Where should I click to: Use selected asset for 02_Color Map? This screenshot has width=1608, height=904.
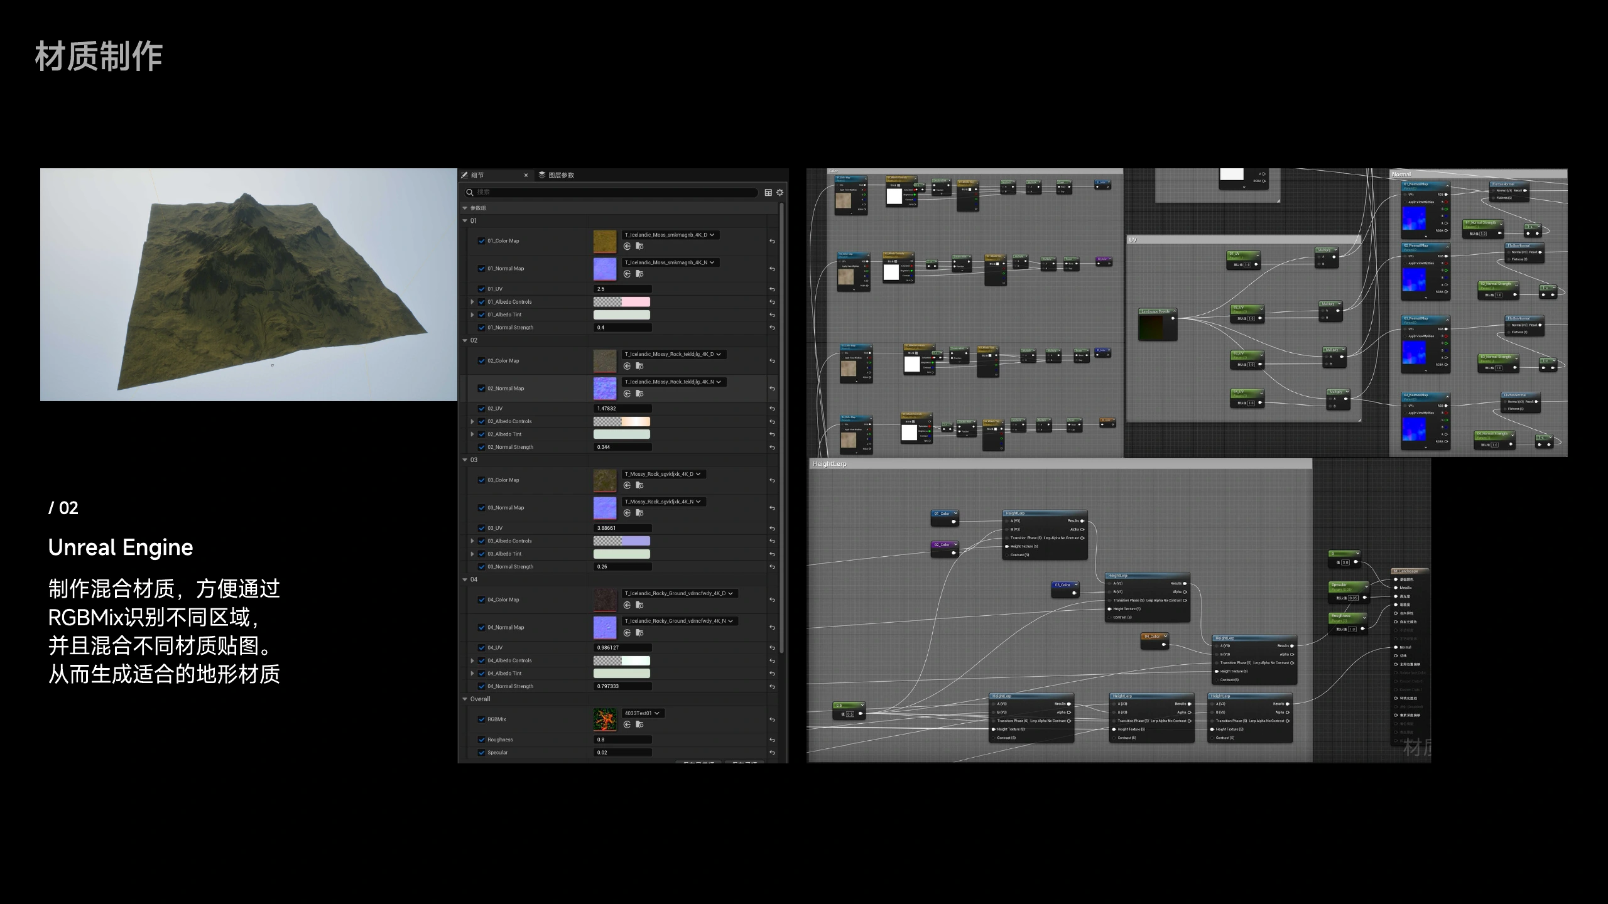point(627,366)
